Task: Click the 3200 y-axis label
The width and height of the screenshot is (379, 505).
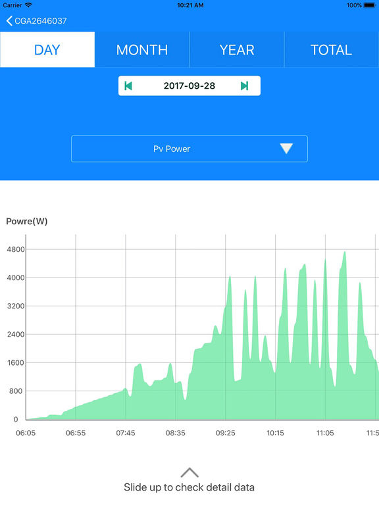Action: point(16,306)
